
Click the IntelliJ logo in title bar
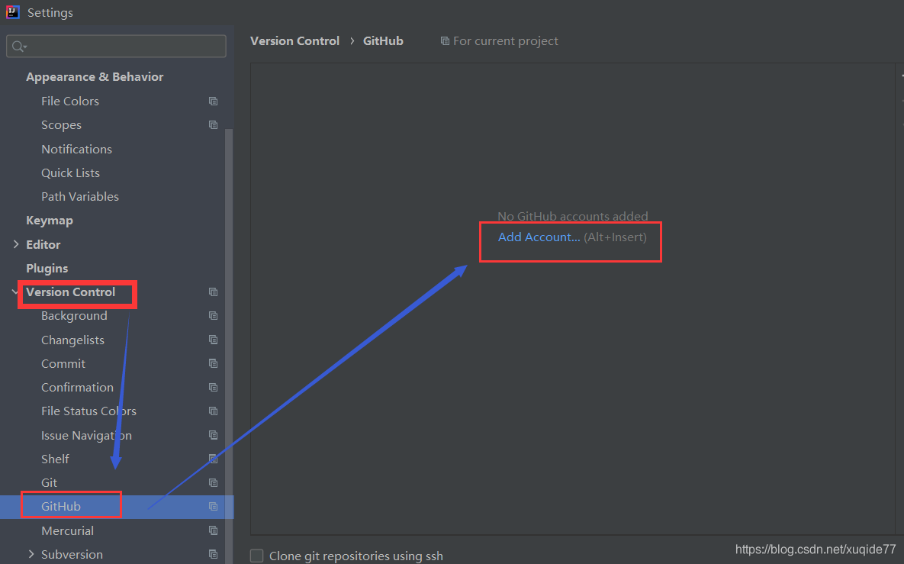pos(13,12)
